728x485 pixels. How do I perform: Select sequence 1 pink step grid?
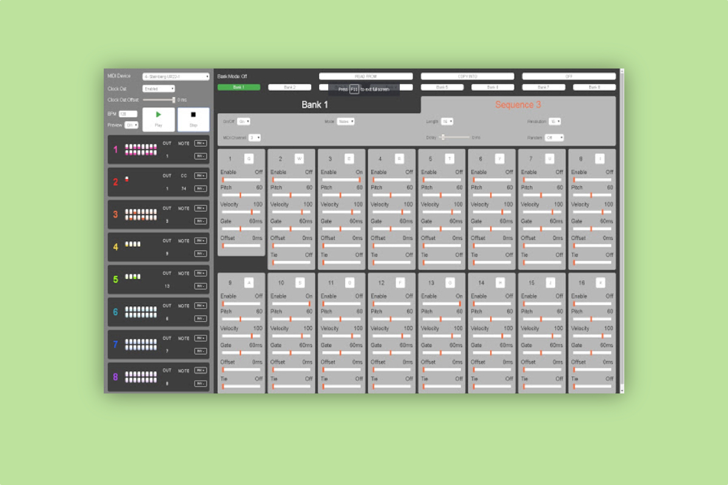pos(141,149)
